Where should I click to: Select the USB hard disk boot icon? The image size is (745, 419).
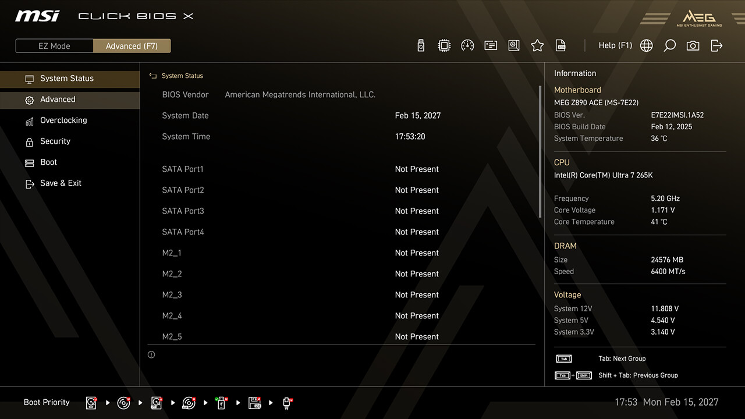coord(157,403)
